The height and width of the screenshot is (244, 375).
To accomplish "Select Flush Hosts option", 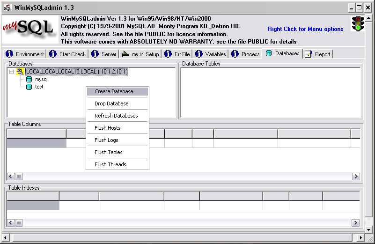I will click(108, 128).
